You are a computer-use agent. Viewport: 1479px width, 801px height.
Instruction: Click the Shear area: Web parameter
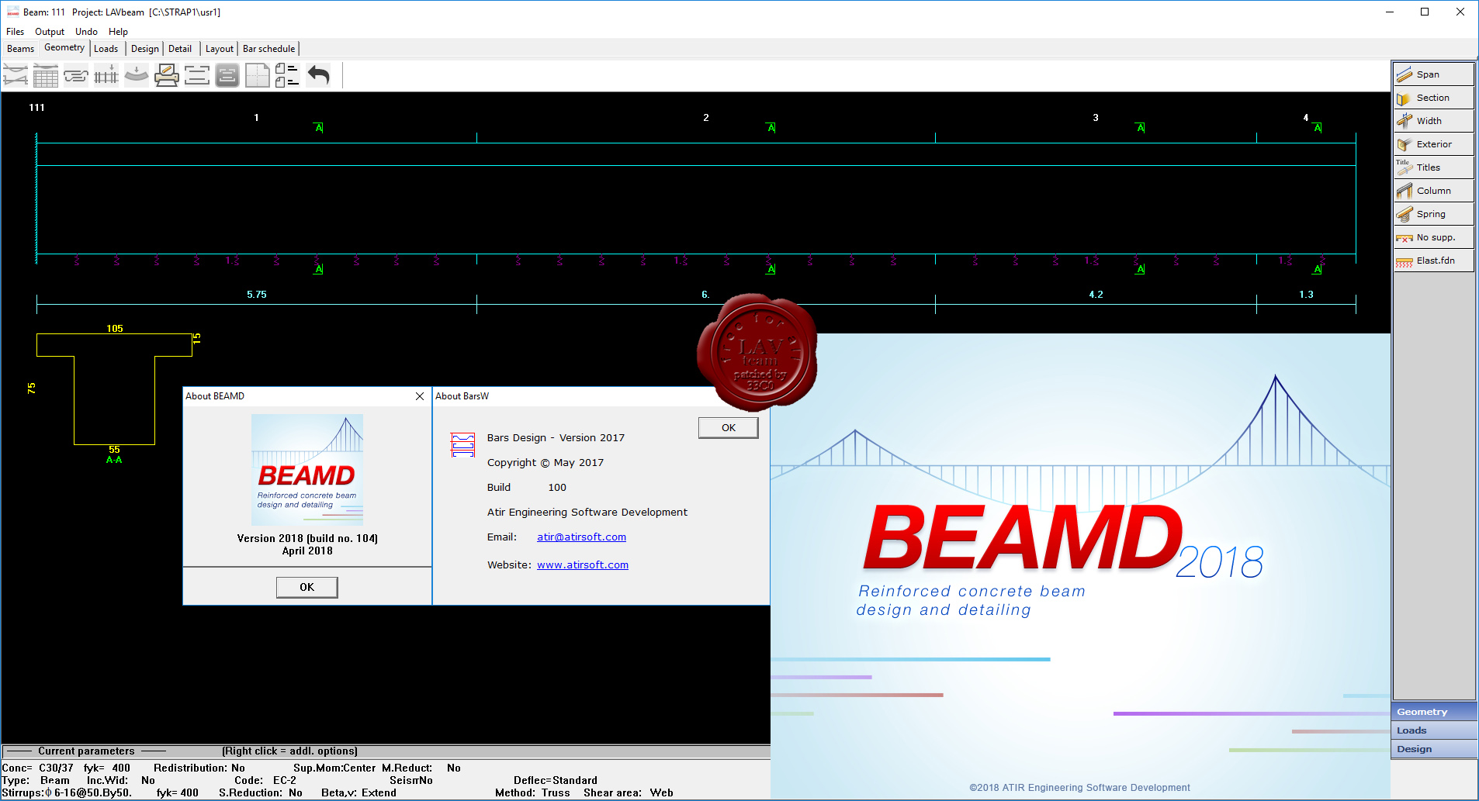[x=629, y=793]
